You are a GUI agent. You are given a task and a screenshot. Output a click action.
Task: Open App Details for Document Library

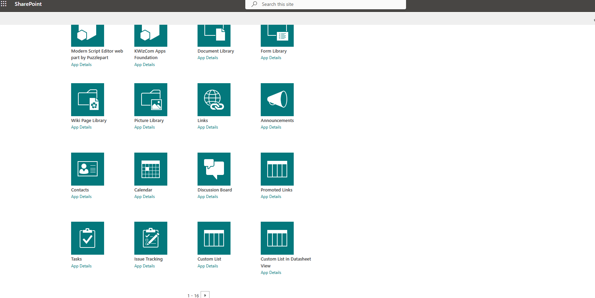click(207, 58)
